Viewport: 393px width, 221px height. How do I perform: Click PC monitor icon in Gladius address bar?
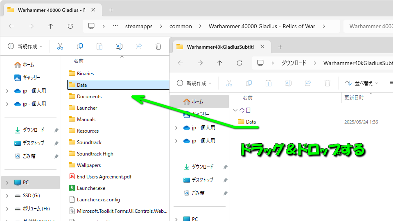tap(91, 26)
